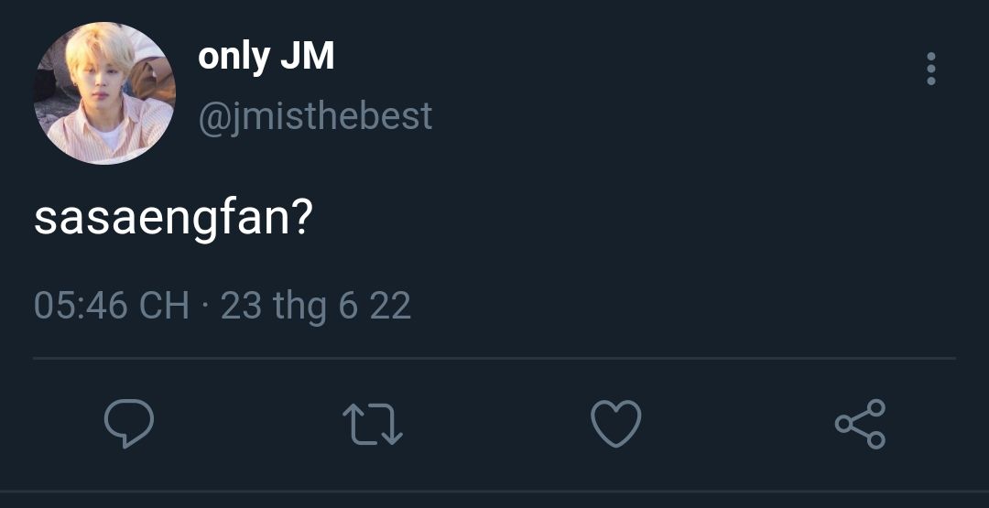Go to only JM's profile from name
989x508 pixels.
(x=266, y=57)
